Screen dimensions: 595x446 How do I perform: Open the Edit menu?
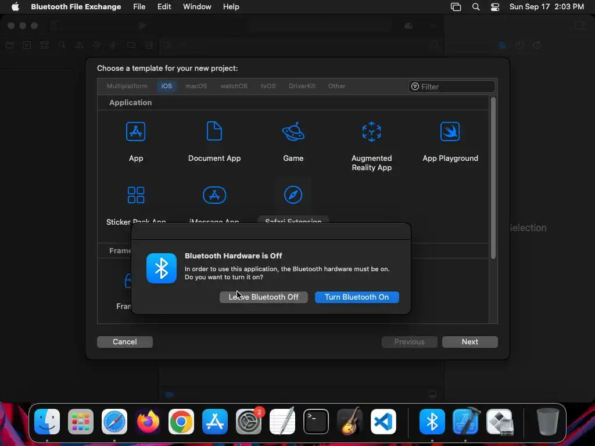tap(164, 7)
